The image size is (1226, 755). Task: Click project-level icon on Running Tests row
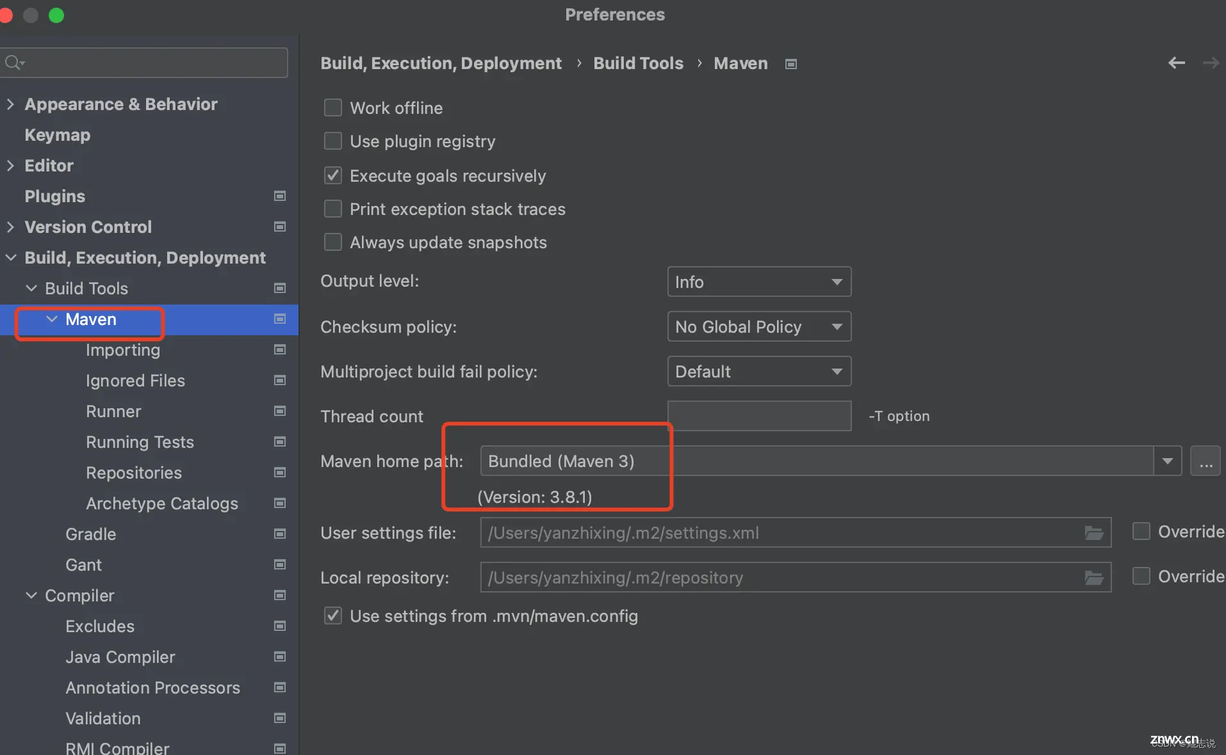coord(280,441)
